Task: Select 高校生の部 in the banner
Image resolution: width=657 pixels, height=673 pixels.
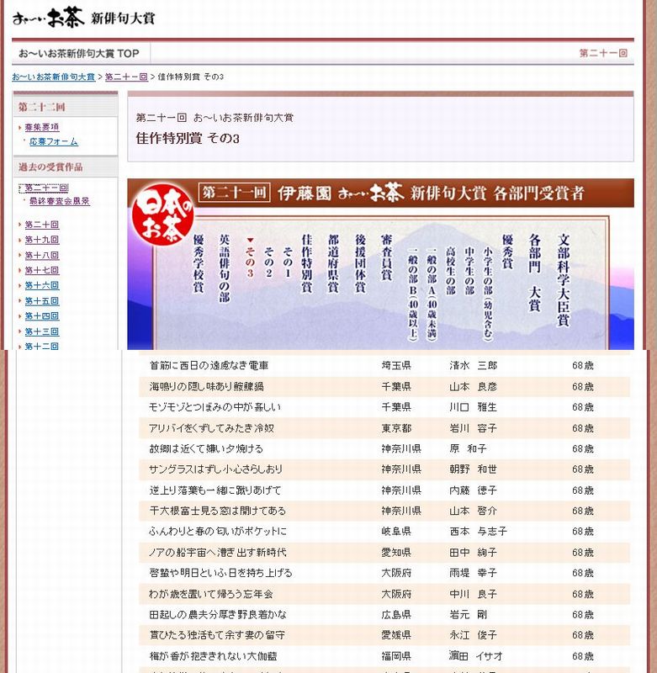Action: pos(451,270)
